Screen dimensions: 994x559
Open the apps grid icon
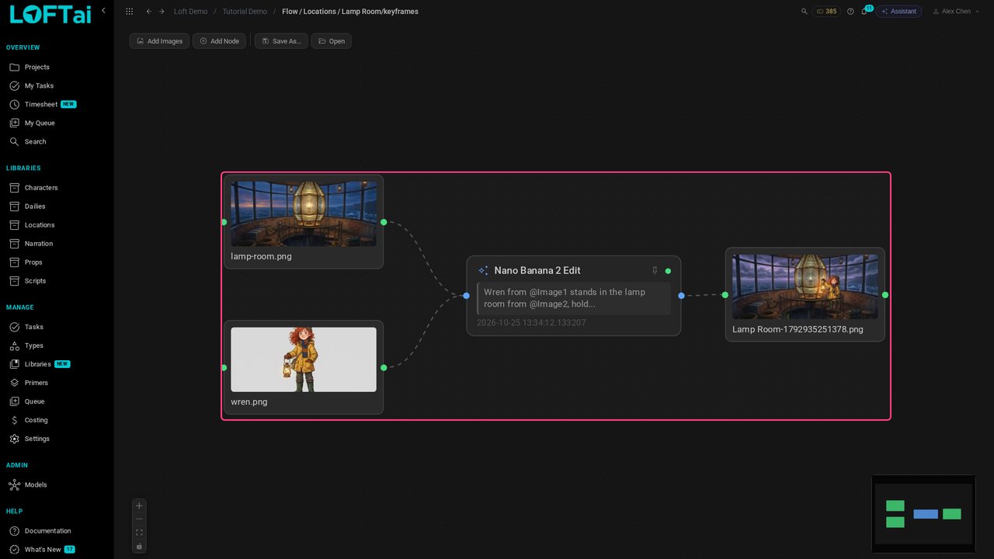coord(129,12)
